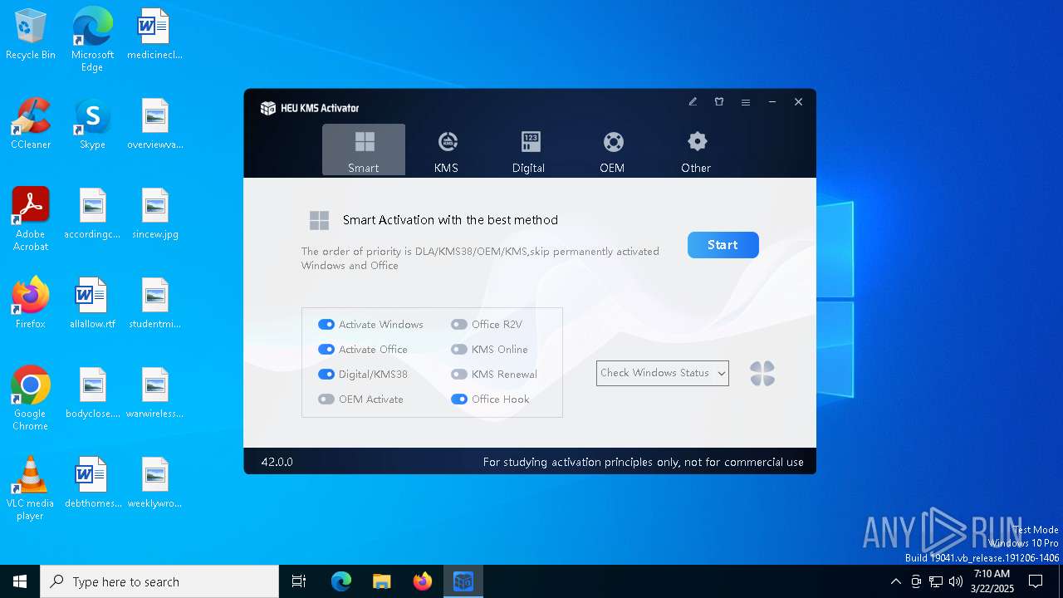
Task: Open Task View on the taskbar
Action: 299,581
